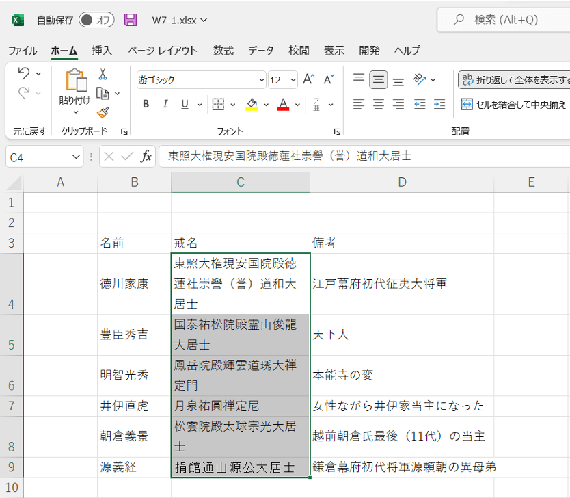Image resolution: width=570 pixels, height=498 pixels.
Task: Toggle the AutoSave (自動保存) switch
Action: (96, 20)
